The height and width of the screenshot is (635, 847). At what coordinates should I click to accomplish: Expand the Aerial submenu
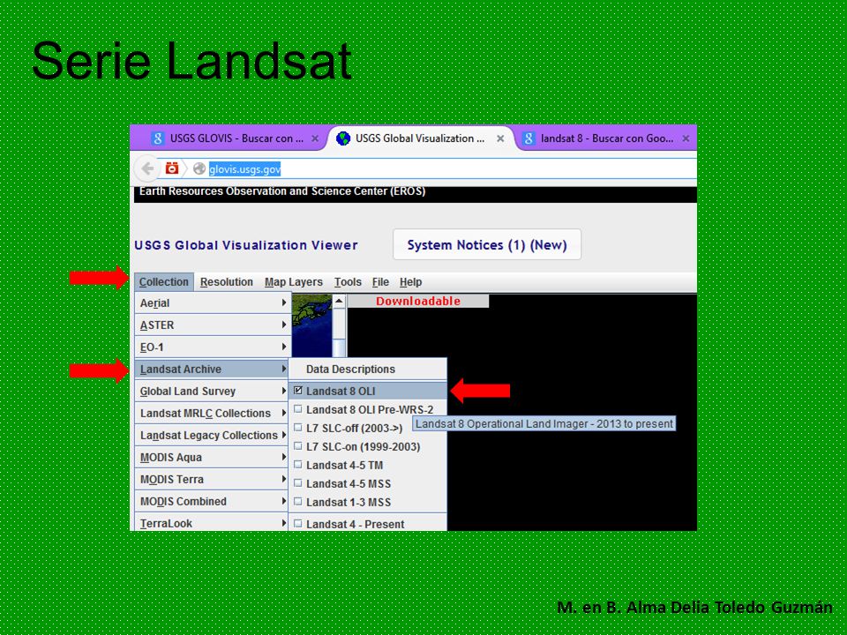tap(213, 303)
